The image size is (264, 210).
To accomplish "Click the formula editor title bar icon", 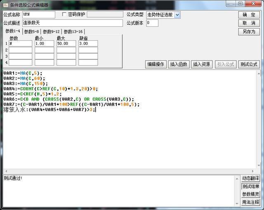I will (6, 5).
